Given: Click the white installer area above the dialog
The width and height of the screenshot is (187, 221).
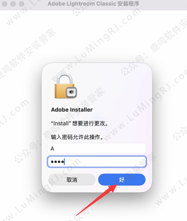Looking at the screenshot, I should [x=93, y=35].
